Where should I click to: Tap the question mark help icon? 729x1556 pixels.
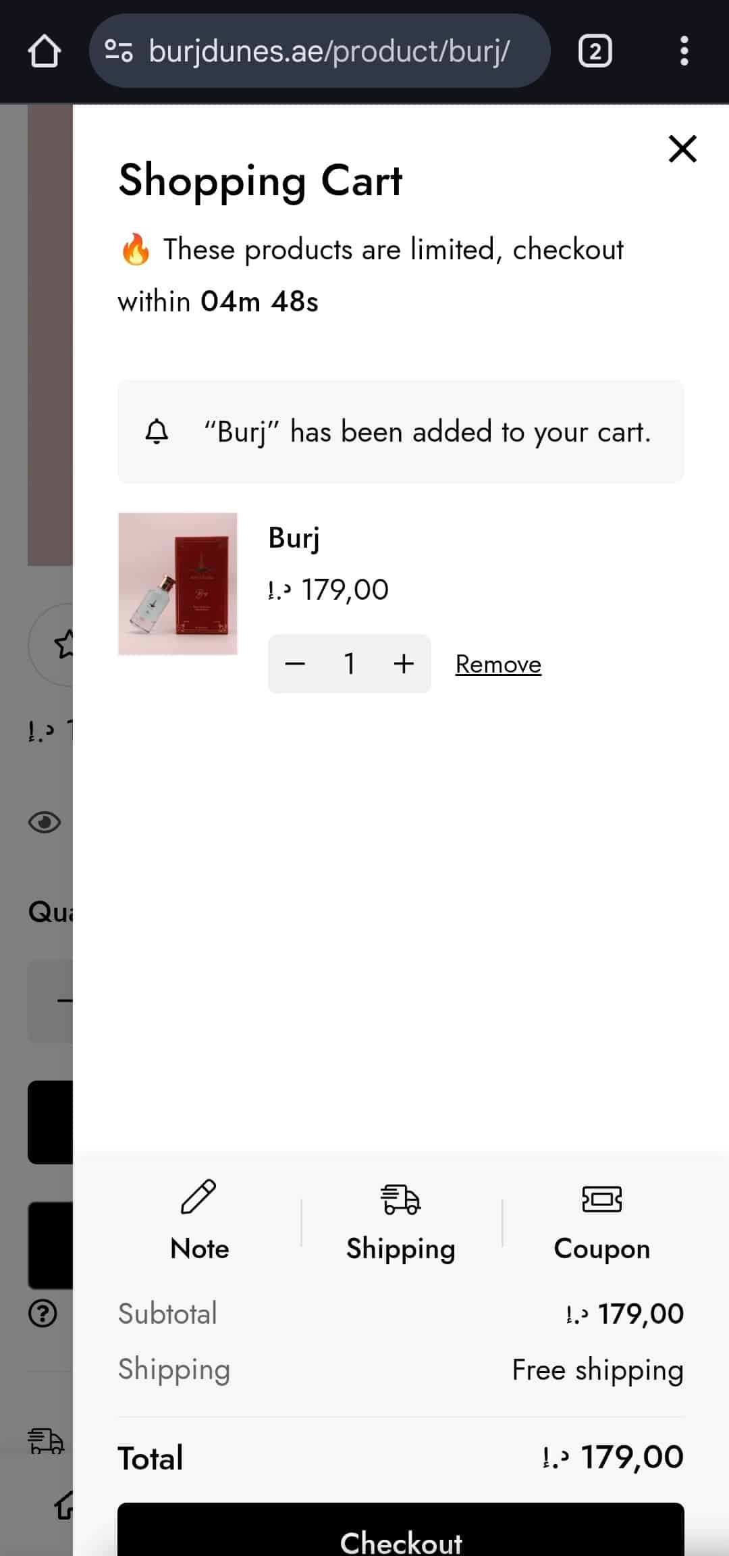(x=43, y=1313)
